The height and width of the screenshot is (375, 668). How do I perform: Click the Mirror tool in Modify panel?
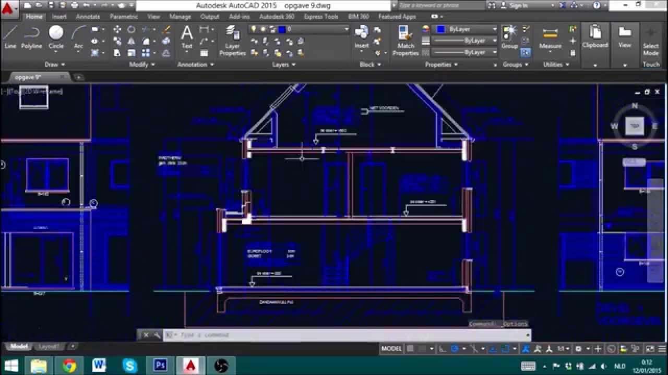(132, 41)
